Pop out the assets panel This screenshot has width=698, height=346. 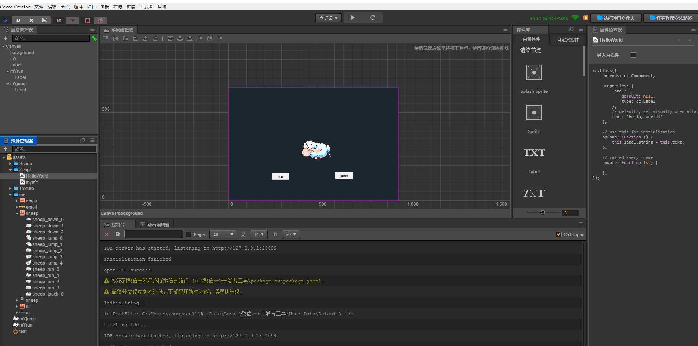click(x=83, y=140)
